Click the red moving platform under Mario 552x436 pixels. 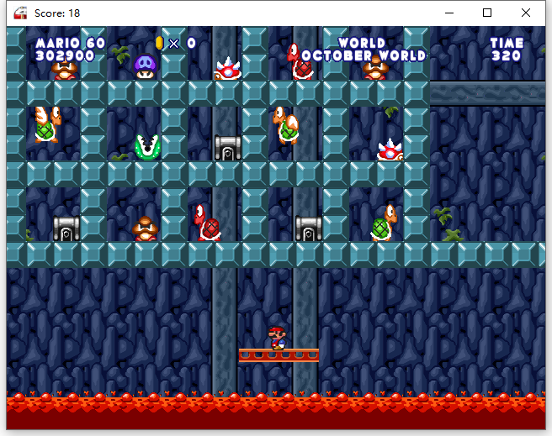[x=279, y=355]
